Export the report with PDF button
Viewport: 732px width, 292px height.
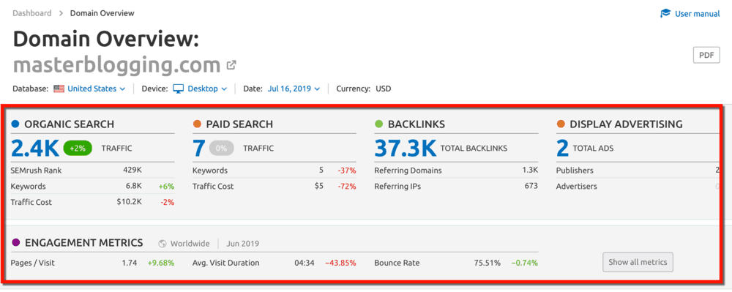click(x=706, y=55)
